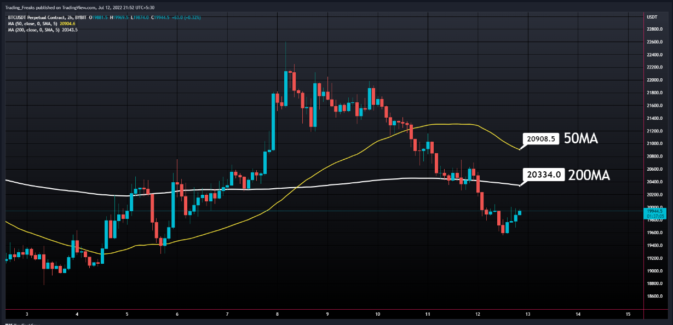This screenshot has width=673, height=325.
Task: Open the MA 50 indicator legend entry
Action: tap(43, 24)
